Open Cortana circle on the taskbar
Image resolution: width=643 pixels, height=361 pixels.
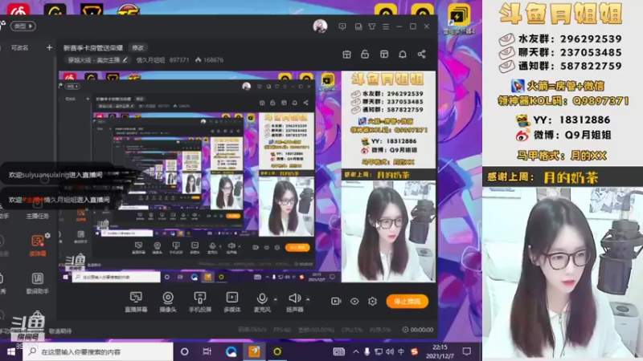coord(185,351)
